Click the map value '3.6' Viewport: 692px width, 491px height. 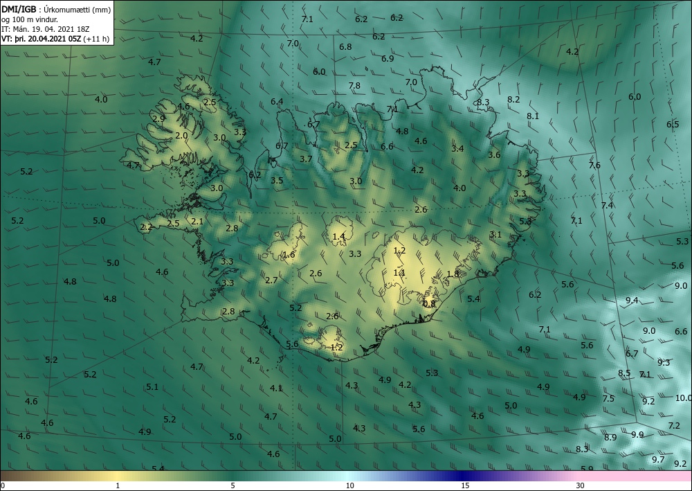pos(494,154)
